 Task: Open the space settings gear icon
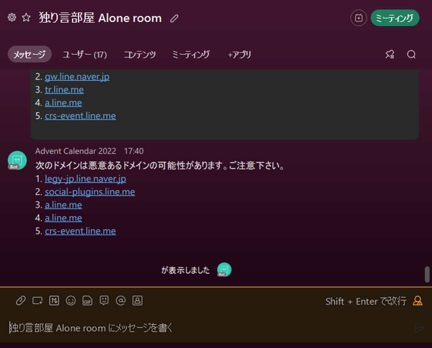(x=12, y=17)
